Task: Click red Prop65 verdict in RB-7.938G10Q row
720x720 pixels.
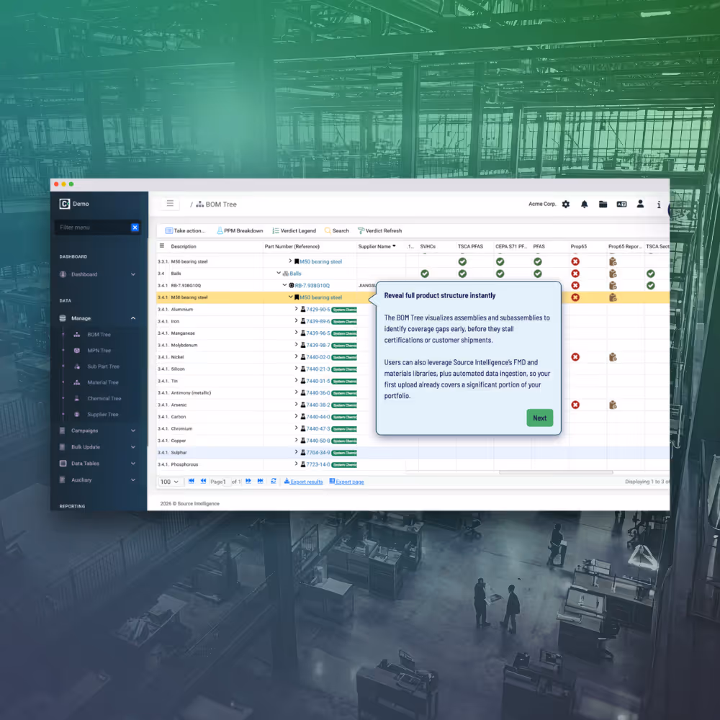Action: coord(575,286)
